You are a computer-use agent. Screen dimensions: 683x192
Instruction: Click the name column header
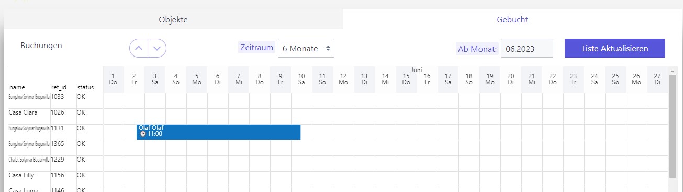[x=17, y=87]
